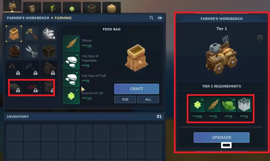Open the hay bale category tab

[x=112, y=8]
